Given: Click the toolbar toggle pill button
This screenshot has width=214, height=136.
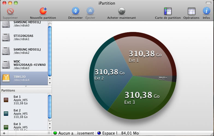Looking at the screenshot, I should [x=208, y=3].
